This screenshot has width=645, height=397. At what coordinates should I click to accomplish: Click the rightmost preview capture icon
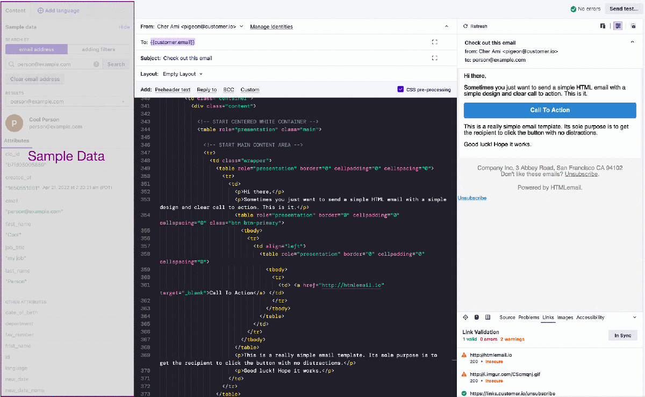633,26
